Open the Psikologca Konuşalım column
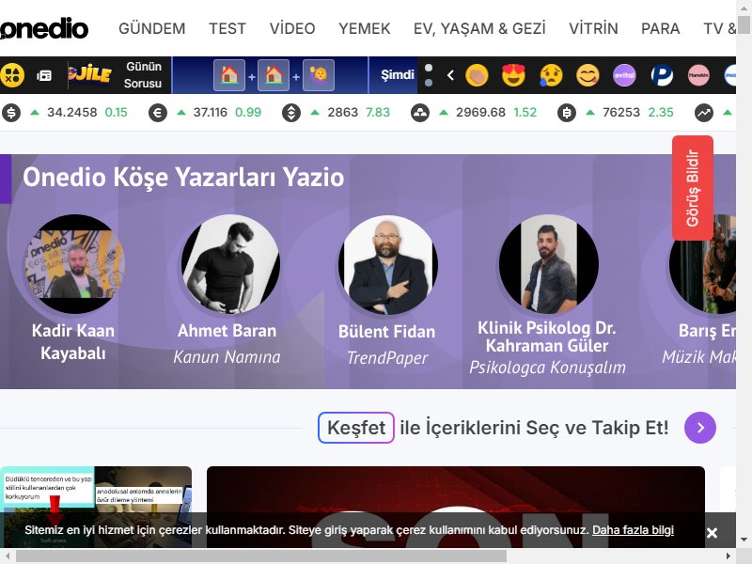The width and height of the screenshot is (752, 564). (547, 368)
